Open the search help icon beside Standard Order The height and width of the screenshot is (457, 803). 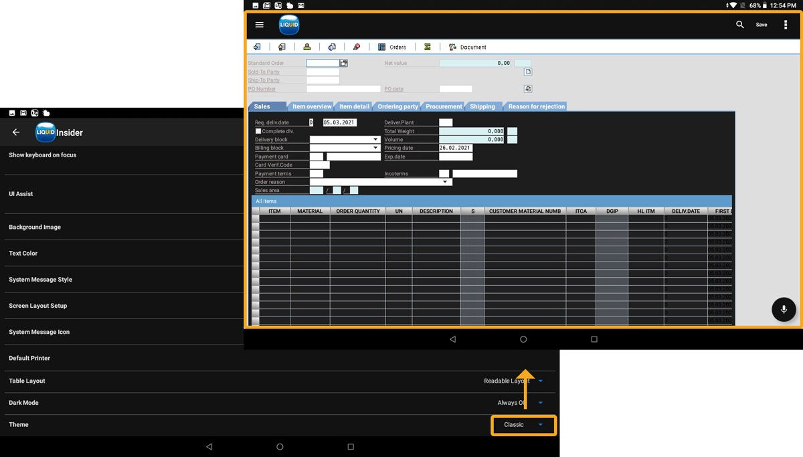point(344,63)
